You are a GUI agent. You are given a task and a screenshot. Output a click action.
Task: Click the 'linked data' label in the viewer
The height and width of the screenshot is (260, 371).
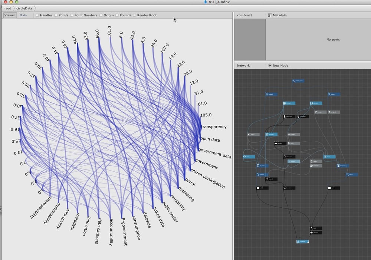(159, 217)
